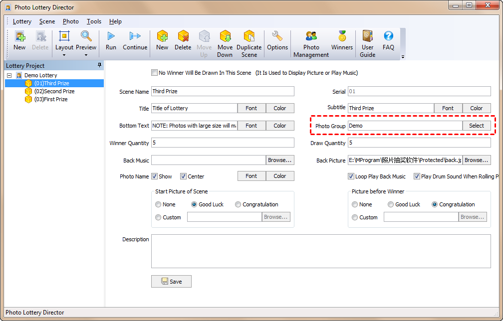
Task: Click the Move Up scene icon
Action: pyautogui.click(x=204, y=36)
